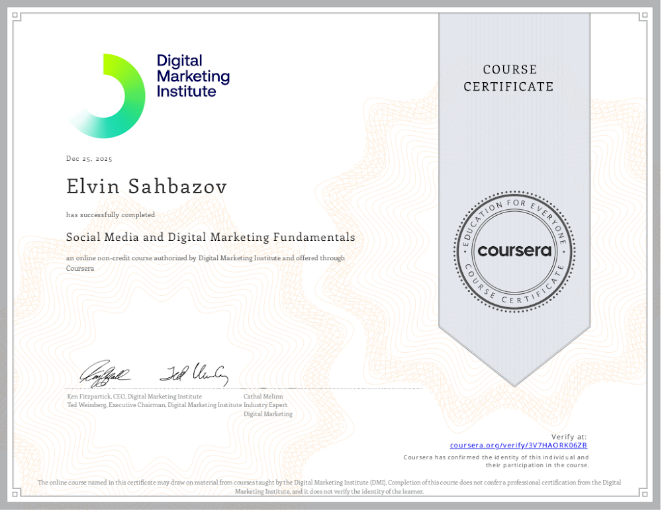This screenshot has width=662, height=511.
Task: Select the recipient name Elvin Sahbazov
Action: pos(146,187)
